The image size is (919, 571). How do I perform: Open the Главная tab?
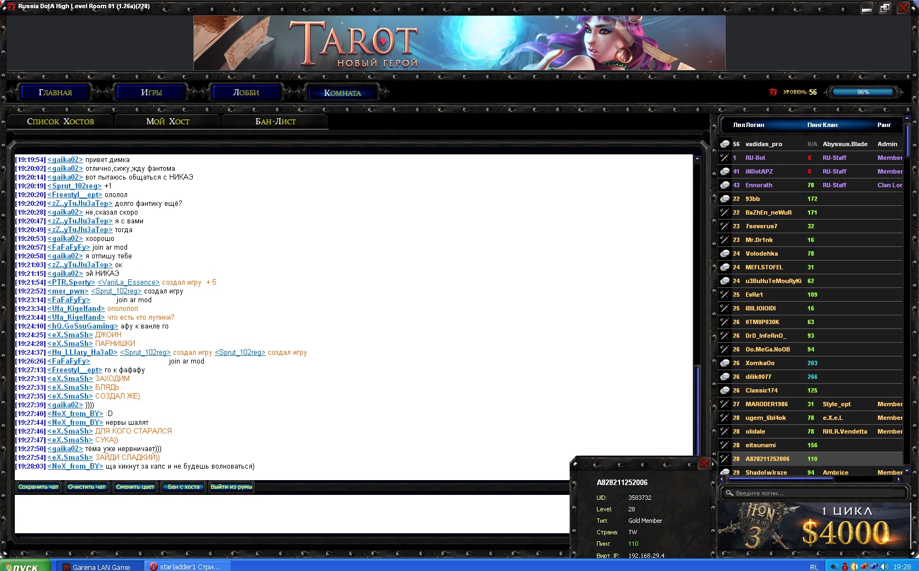(x=55, y=93)
